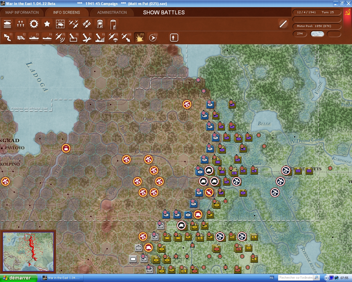The width and height of the screenshot is (352, 282).
Task: Open the air doctrine planes icon
Action: pos(73,24)
